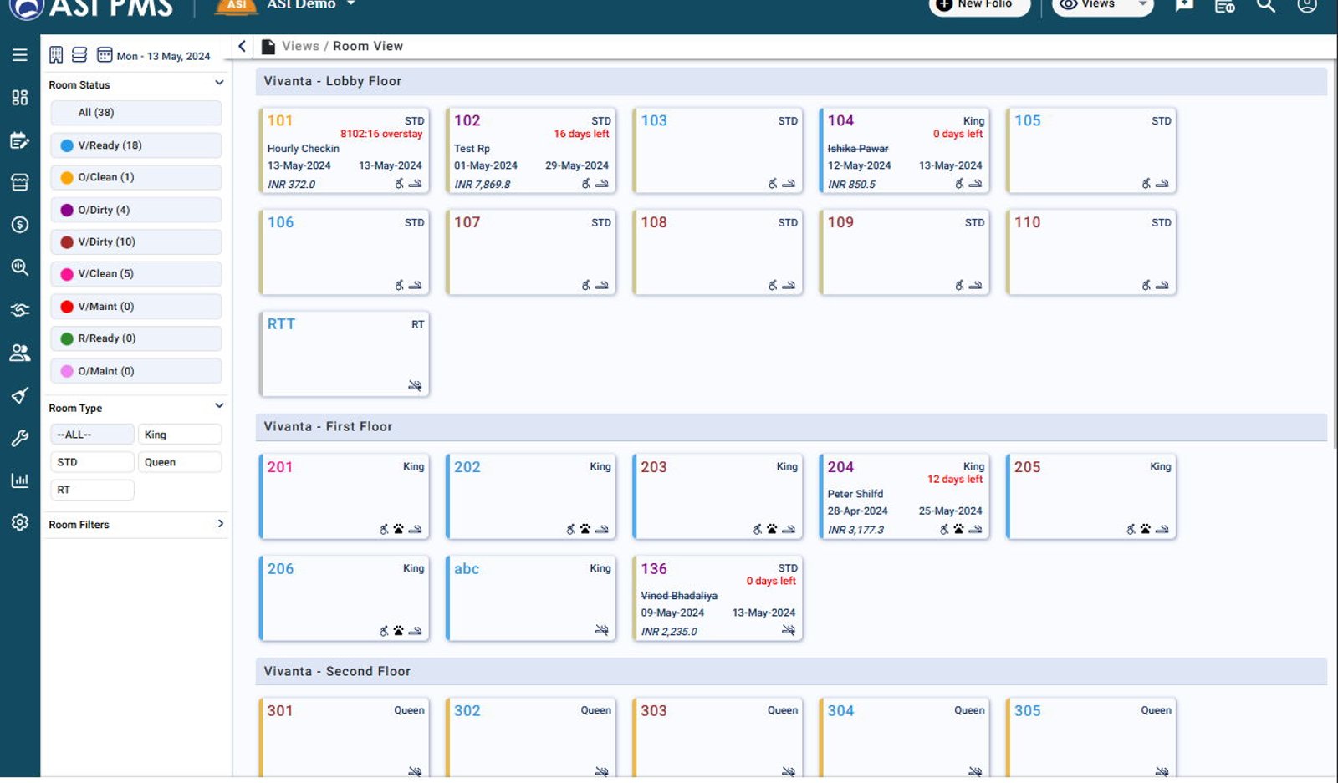Viewport: 1338px width, 783px height.
Task: Select the Queen room type filter
Action: click(x=179, y=462)
